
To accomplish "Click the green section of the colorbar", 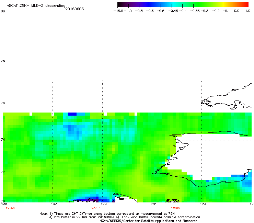I will (x=199, y=4).
